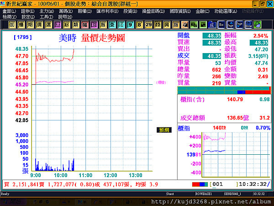Click the 最低 value 47.20

(261, 49)
